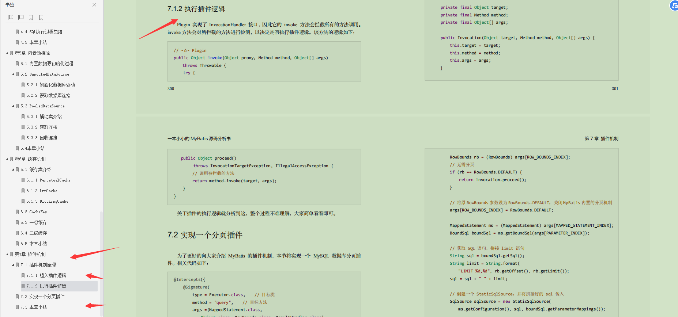Open bookmark 5.4本章小结
Screen dimensions: 678x317
point(33,148)
